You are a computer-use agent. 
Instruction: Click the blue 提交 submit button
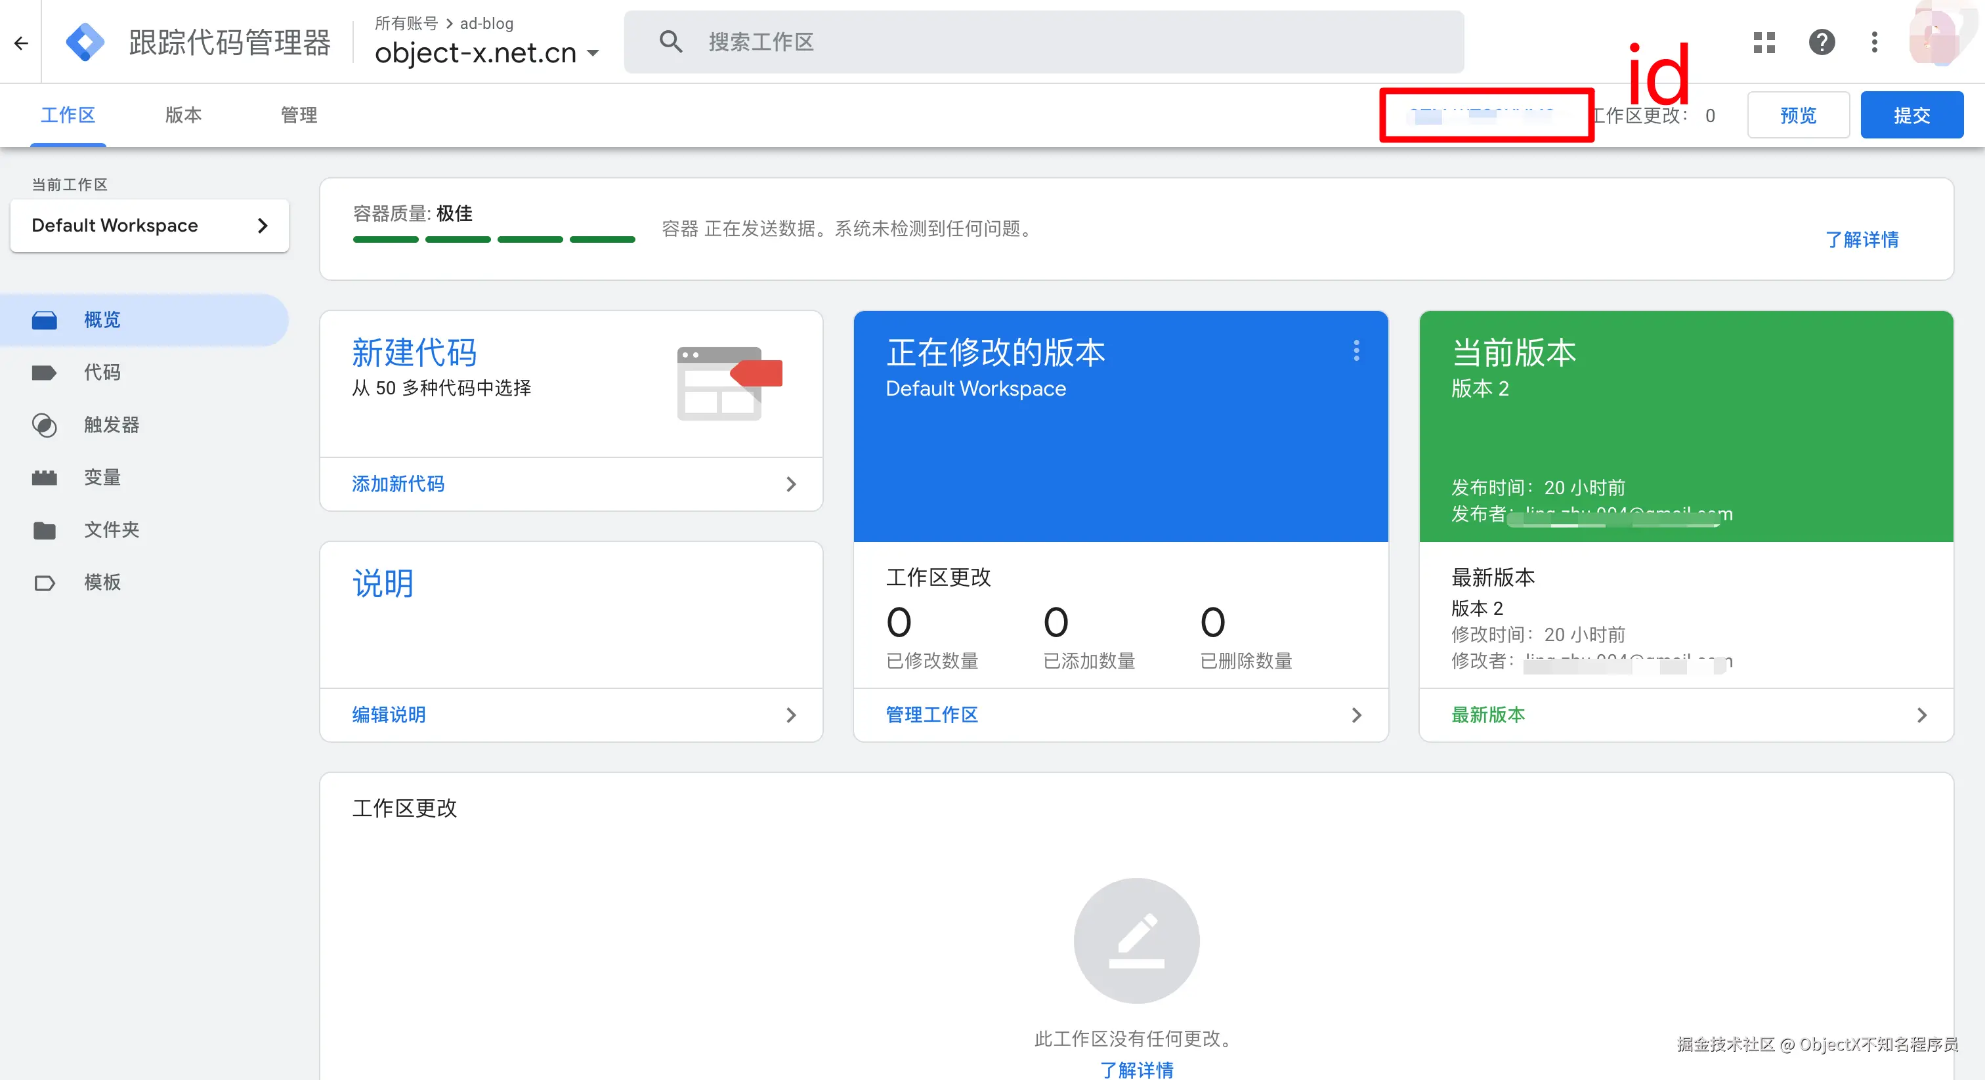tap(1911, 115)
